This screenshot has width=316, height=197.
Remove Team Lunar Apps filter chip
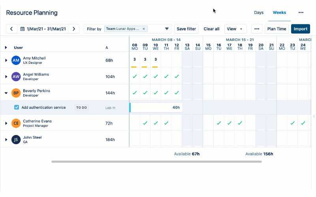tap(144, 29)
